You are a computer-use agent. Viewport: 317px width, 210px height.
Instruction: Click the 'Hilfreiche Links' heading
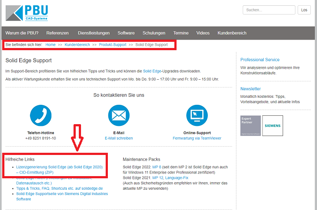(20, 159)
